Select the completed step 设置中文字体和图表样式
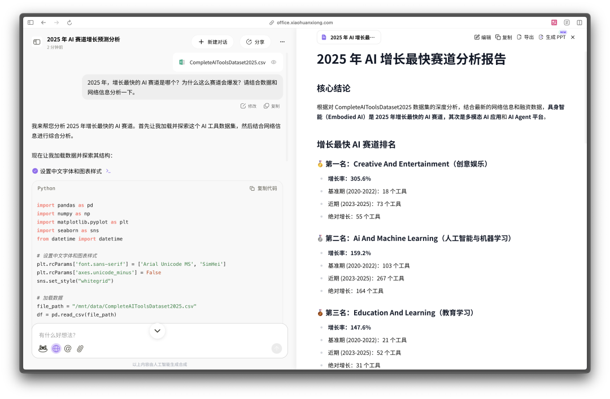 click(71, 171)
